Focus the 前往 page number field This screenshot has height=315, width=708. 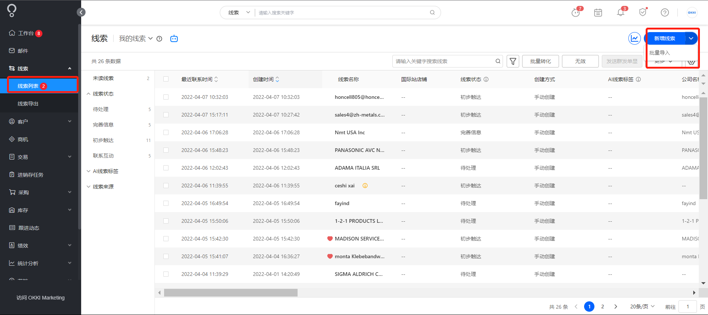pos(688,307)
